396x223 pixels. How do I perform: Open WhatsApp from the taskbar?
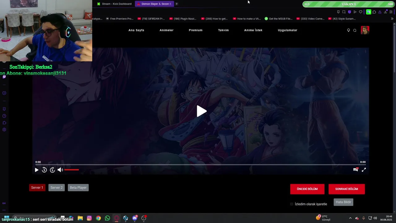pyautogui.click(x=107, y=218)
